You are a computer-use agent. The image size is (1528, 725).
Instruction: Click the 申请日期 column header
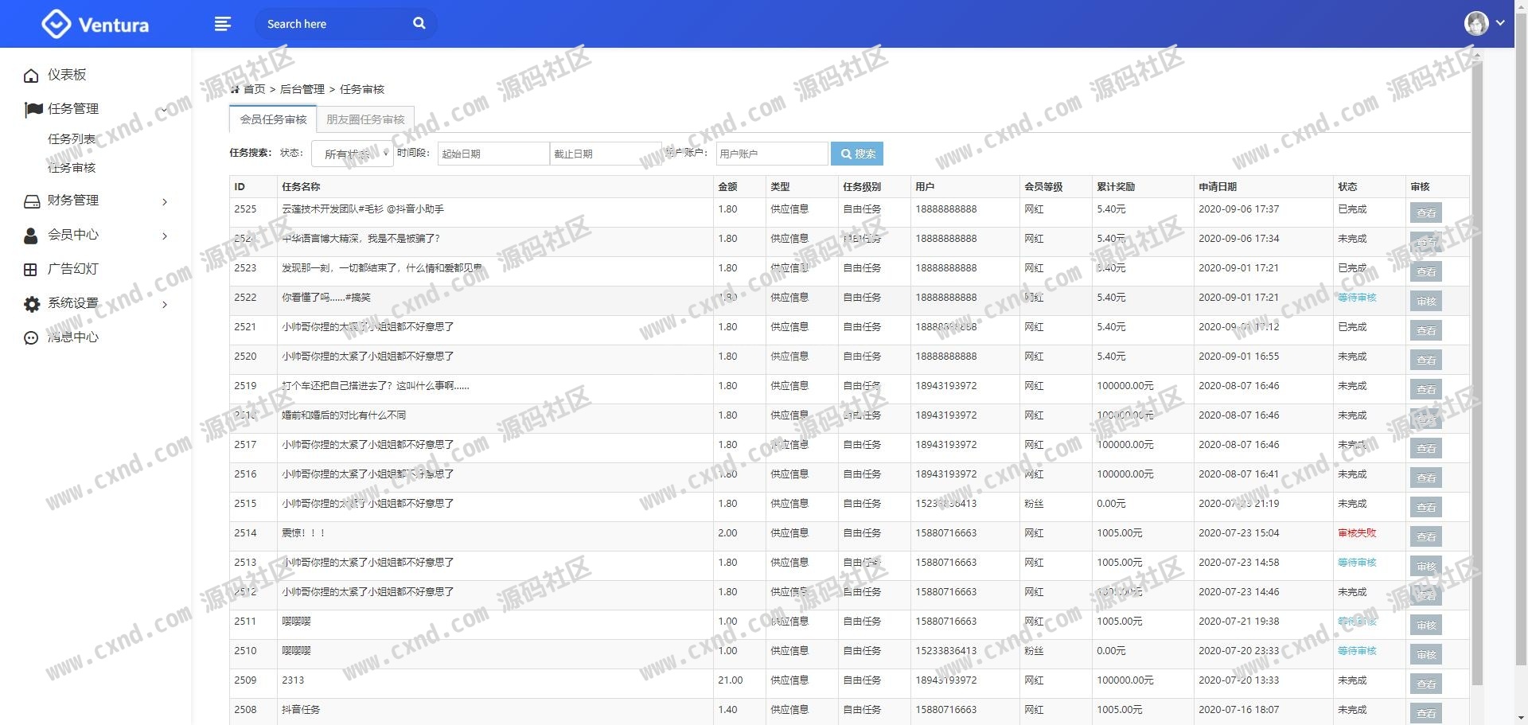1218,187
